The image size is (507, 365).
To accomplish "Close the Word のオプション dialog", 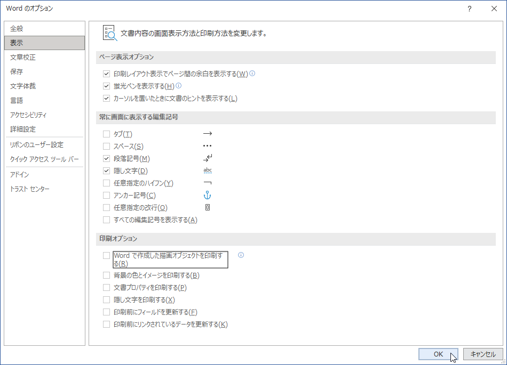I will click(494, 9).
